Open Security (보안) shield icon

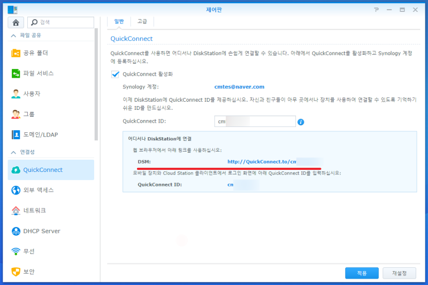16,272
